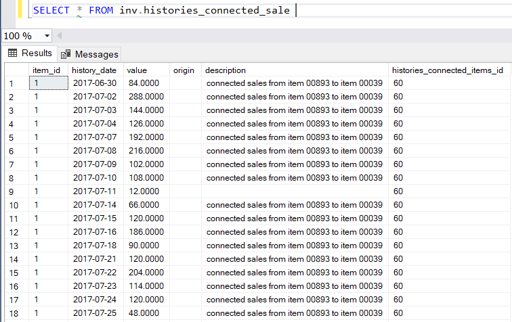Click value cell 204.0000
Screen dimensions: 512x322
coord(146,273)
